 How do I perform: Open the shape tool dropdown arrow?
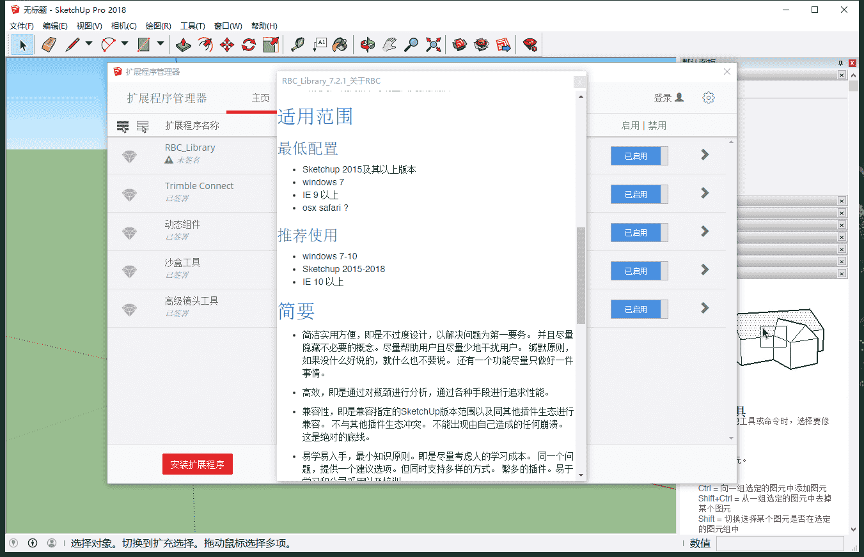[161, 44]
